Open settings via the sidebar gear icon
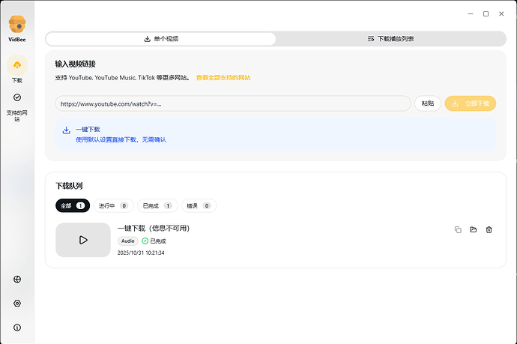Screen dimensions: 517x344 pos(17,304)
